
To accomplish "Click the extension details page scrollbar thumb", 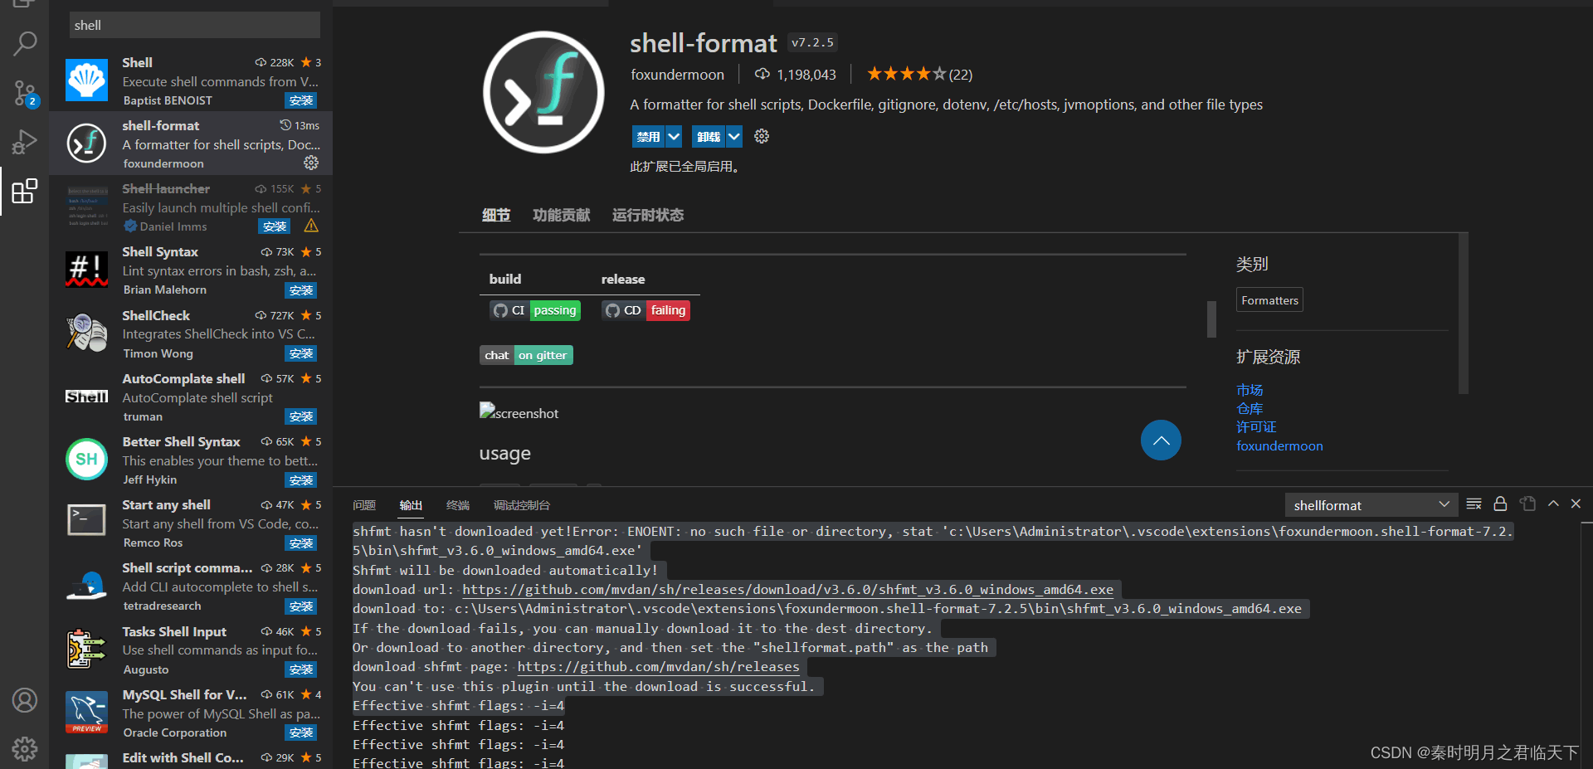I will (x=1211, y=319).
